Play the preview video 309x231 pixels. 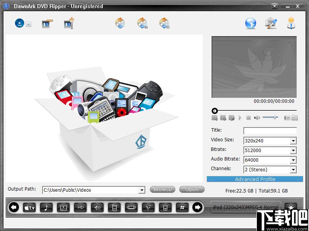pyautogui.click(x=240, y=118)
